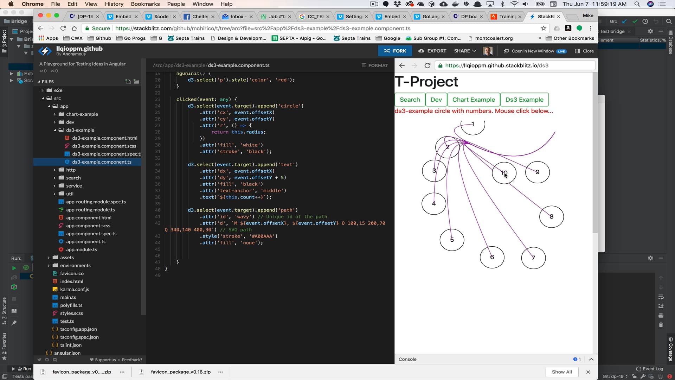Expand the Console panel chevron
This screenshot has width=675, height=380.
click(591, 359)
